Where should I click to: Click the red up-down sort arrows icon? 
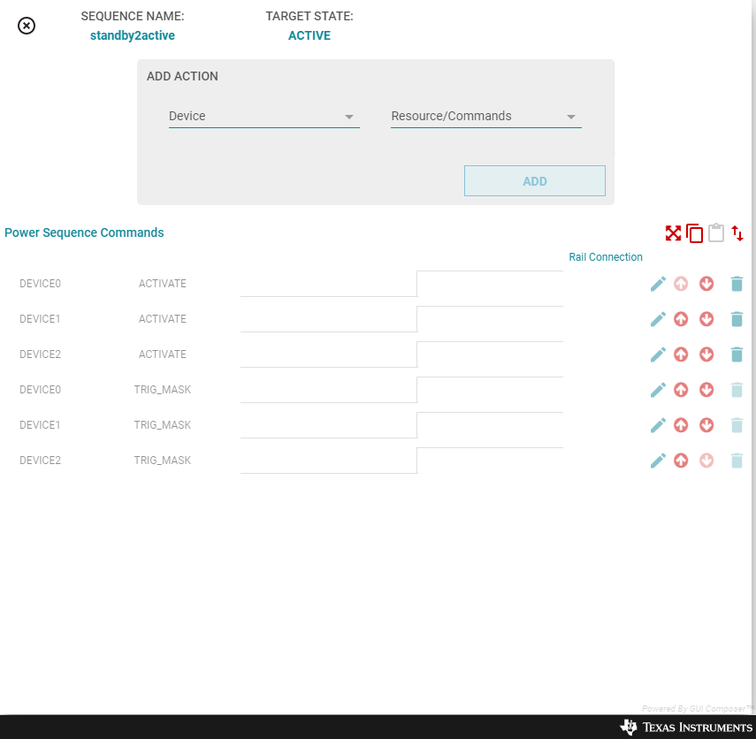click(x=737, y=233)
